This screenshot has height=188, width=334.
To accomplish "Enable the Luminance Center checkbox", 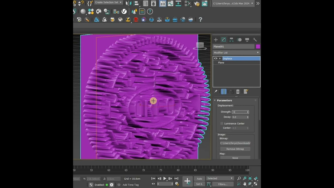I will [x=222, y=124].
